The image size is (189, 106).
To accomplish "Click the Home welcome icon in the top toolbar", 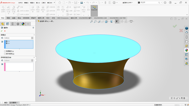I will point(60,3).
